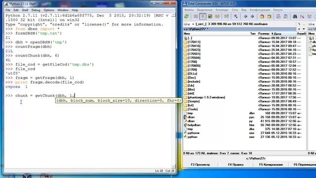Open the Window menu in IDLE
Viewport: 316px width, 178px height.
pyautogui.click(x=63, y=10)
